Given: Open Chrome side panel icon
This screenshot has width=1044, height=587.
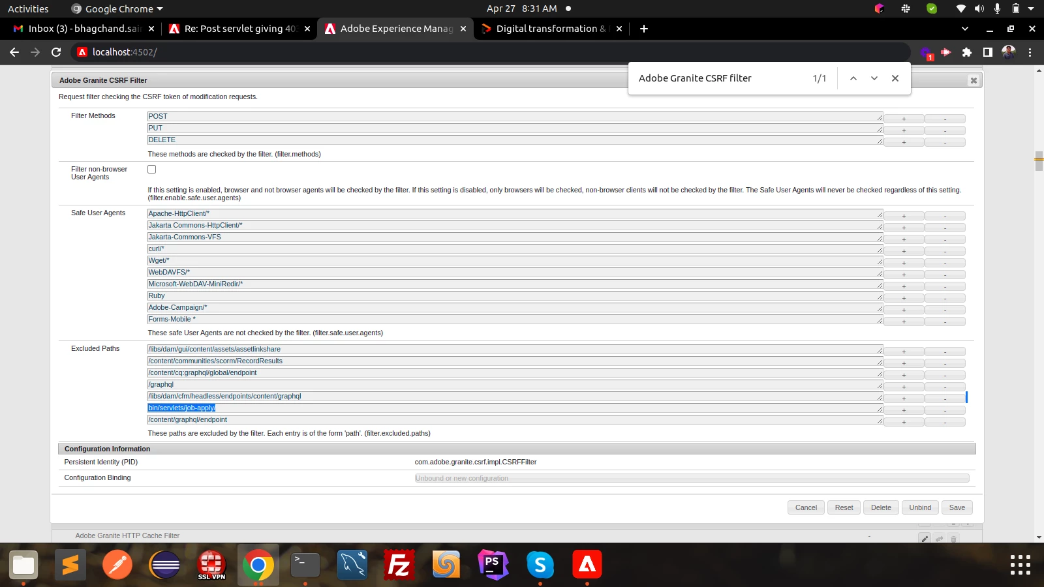Looking at the screenshot, I should (x=988, y=52).
